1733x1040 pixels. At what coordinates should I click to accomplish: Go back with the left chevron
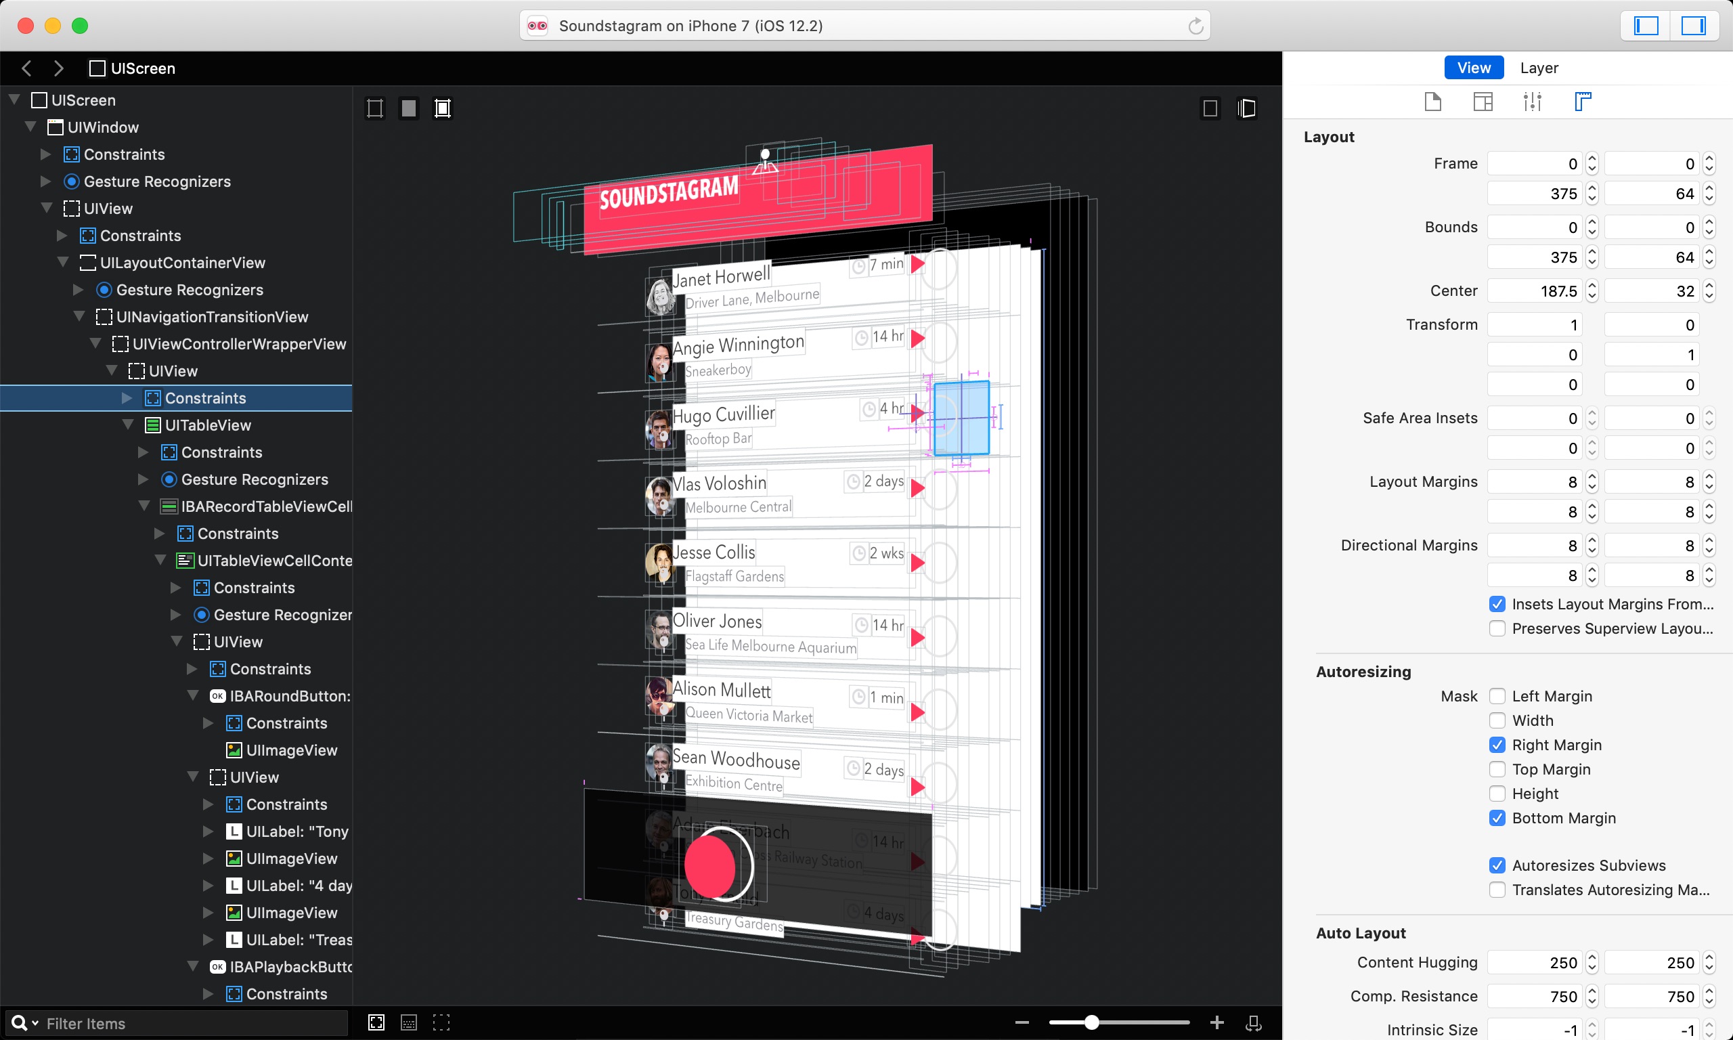tap(26, 68)
